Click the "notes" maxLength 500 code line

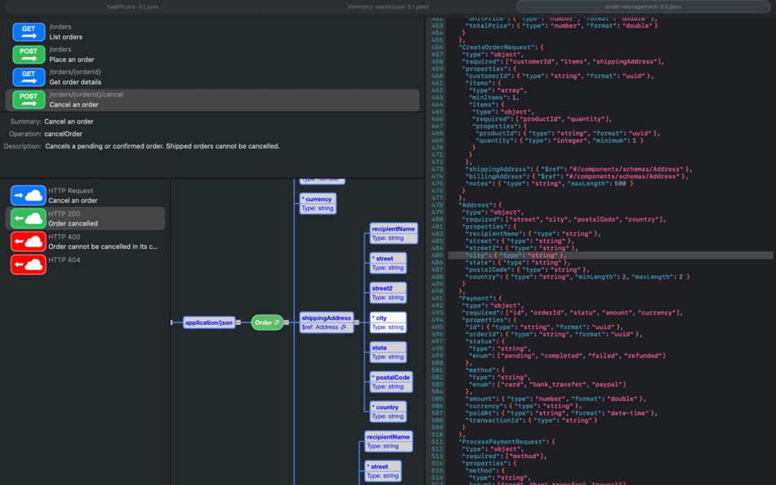(550, 184)
